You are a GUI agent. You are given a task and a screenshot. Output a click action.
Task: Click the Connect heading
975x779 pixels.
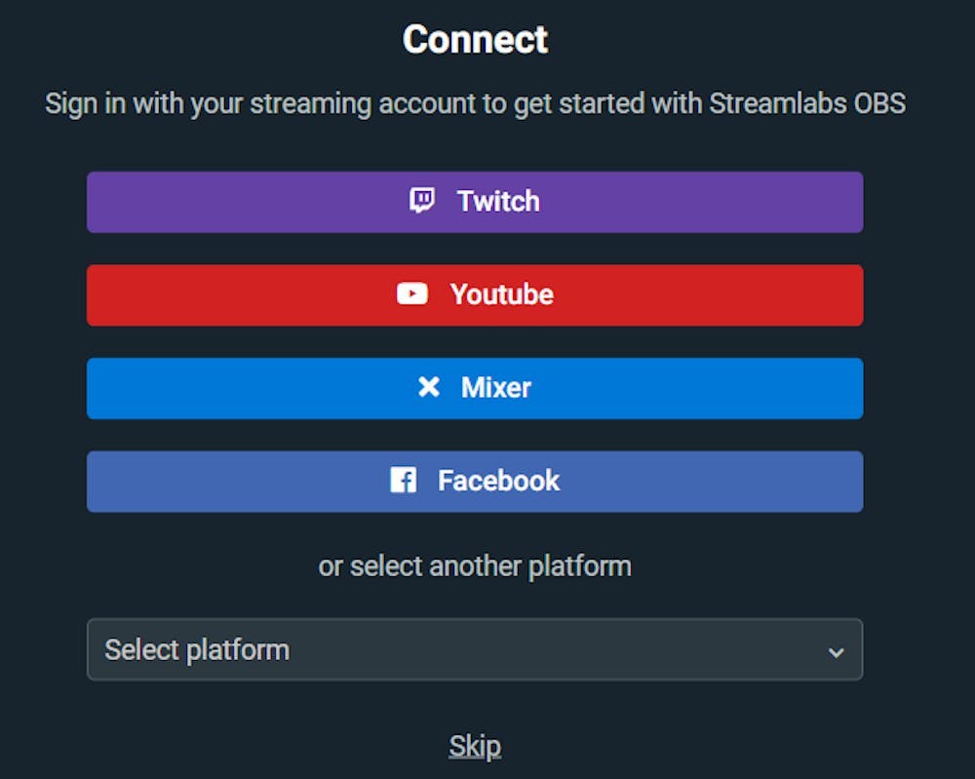pos(475,39)
